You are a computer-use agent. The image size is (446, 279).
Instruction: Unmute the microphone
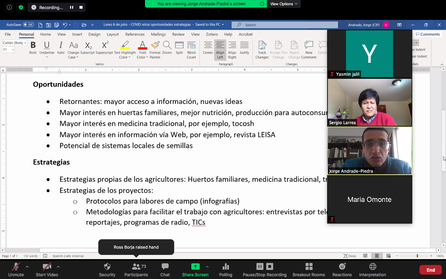click(16, 267)
